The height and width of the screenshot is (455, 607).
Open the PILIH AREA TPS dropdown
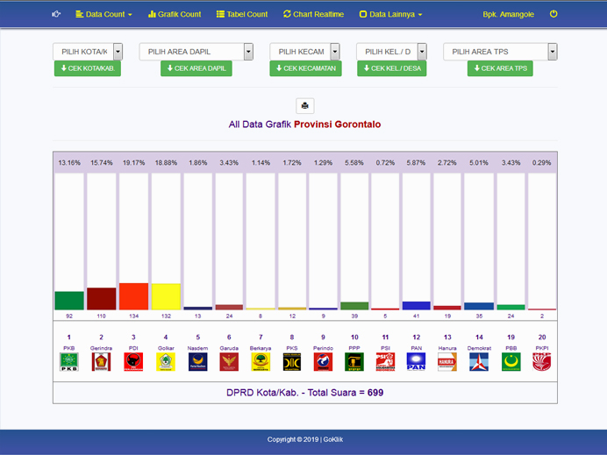(x=499, y=52)
